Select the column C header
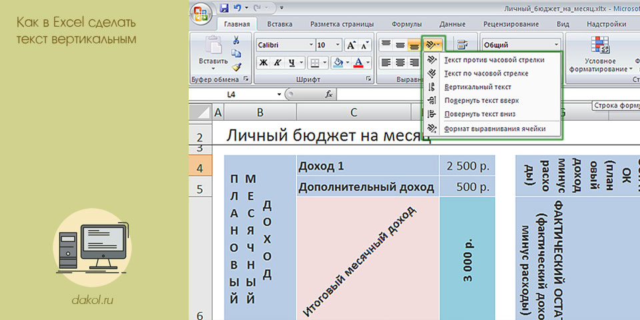640x320 pixels. [x=353, y=113]
